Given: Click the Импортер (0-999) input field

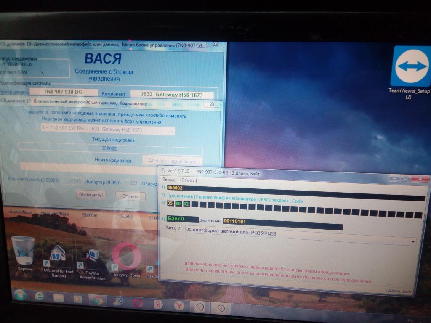Looking at the screenshot, I should 130,183.
